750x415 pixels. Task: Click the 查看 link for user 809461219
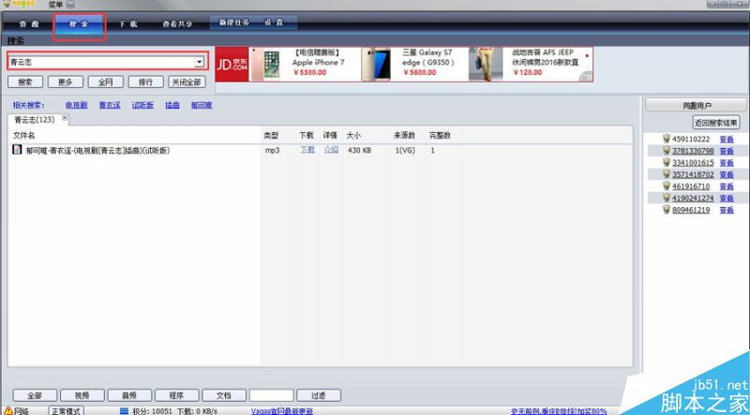(727, 210)
